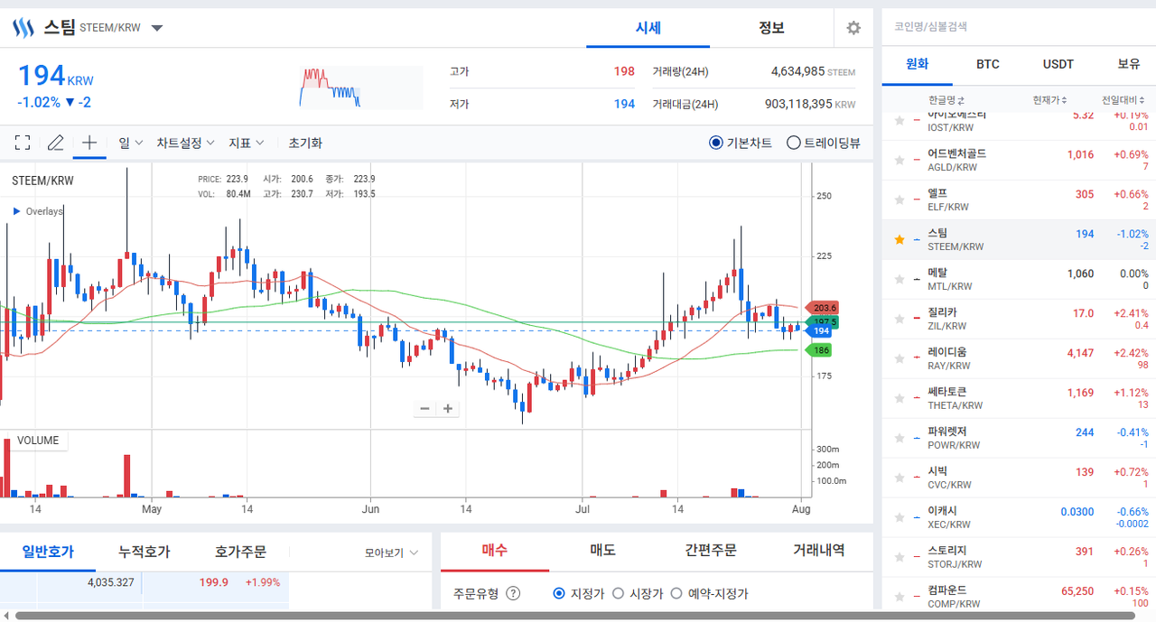Open the 누적호가 tab
The image size is (1156, 622).
pyautogui.click(x=144, y=552)
